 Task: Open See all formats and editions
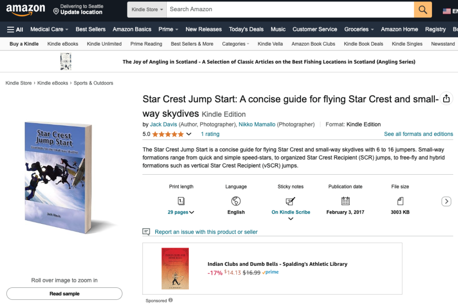(x=418, y=134)
